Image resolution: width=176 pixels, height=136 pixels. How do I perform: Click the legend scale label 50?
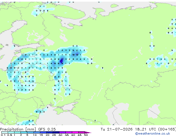(86, 135)
